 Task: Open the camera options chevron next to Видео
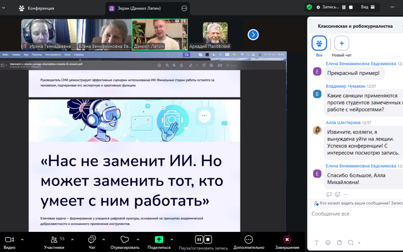(x=22, y=239)
